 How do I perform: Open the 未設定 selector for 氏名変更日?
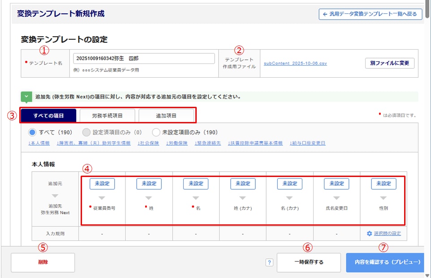(x=336, y=184)
